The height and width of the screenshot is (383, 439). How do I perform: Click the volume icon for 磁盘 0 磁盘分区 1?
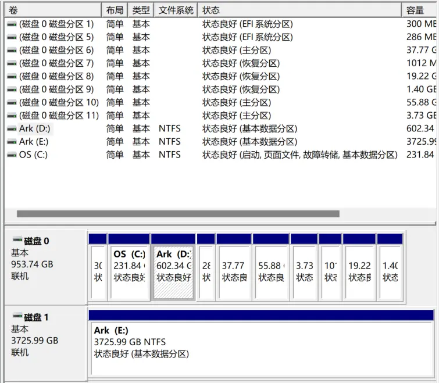pos(12,24)
